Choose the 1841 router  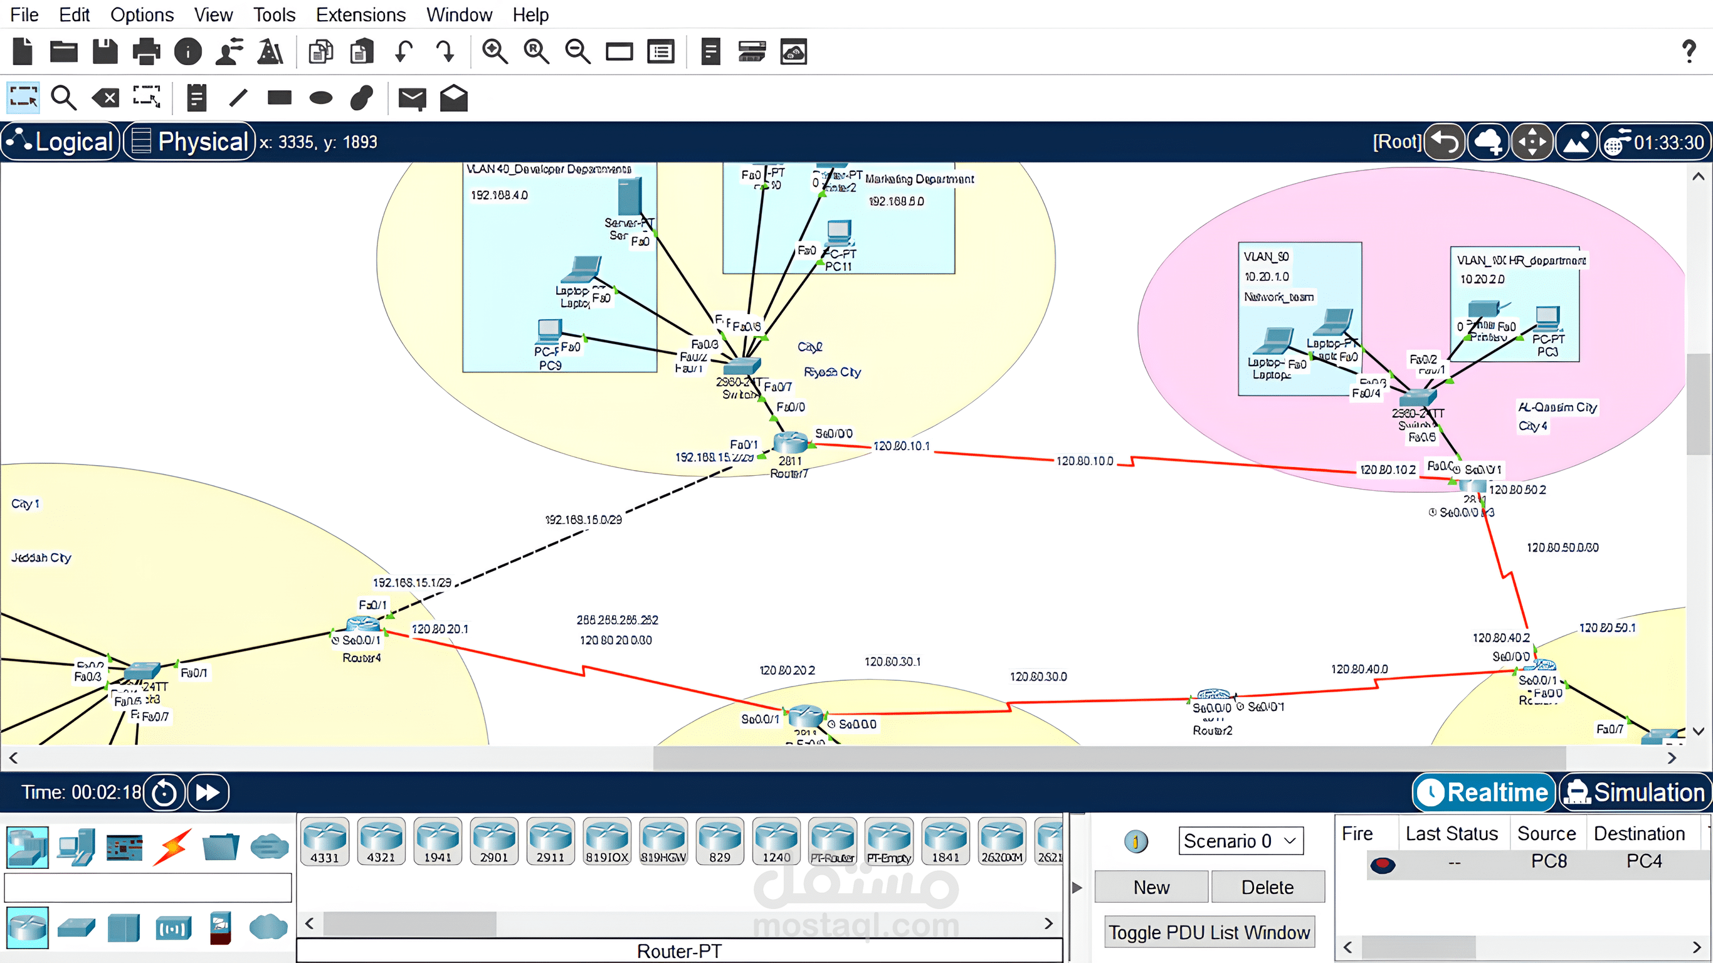tap(945, 841)
